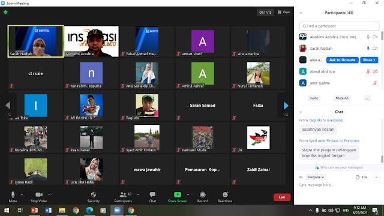This screenshot has height=216, width=384.
Task: Open the Everyone recipient dropdown
Action: (x=316, y=177)
